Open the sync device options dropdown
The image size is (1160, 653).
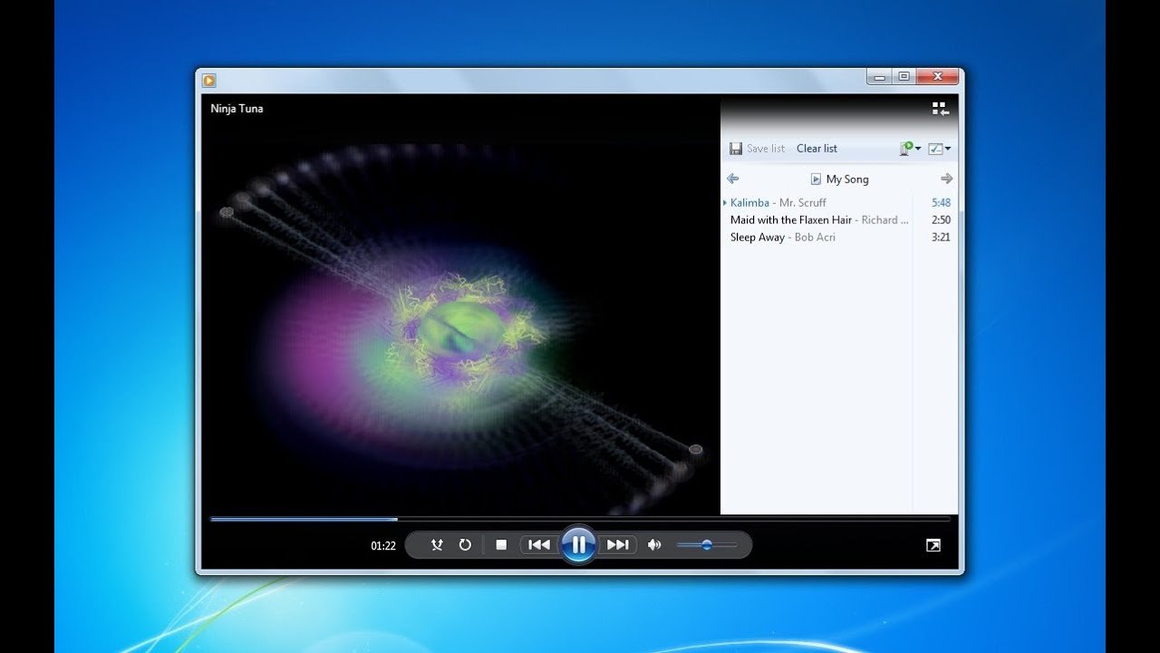[910, 148]
